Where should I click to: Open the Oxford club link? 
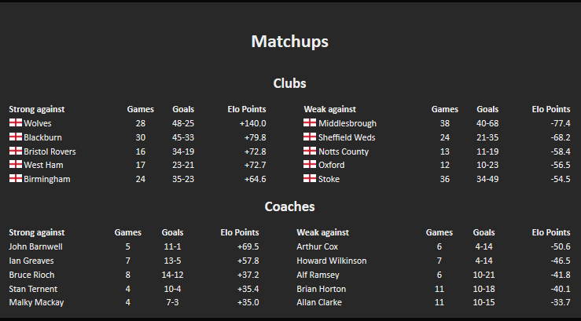(x=332, y=165)
